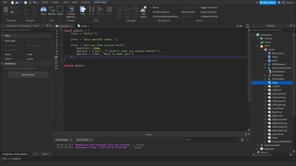Switch to the HOME ribbon tab
The height and width of the screenshot is (166, 296).
(x=45, y=2)
